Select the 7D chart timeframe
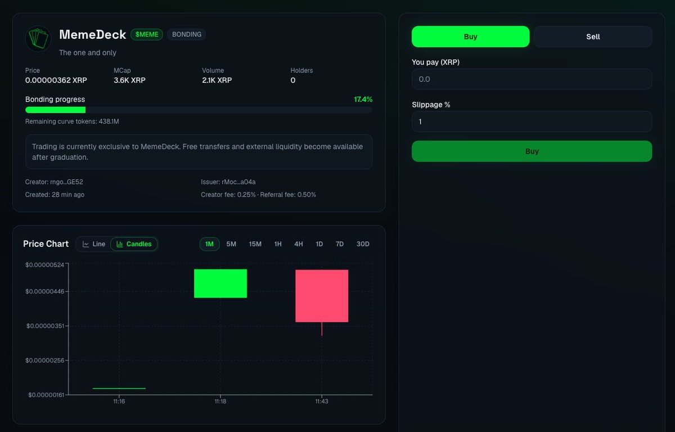The width and height of the screenshot is (675, 432). 340,244
